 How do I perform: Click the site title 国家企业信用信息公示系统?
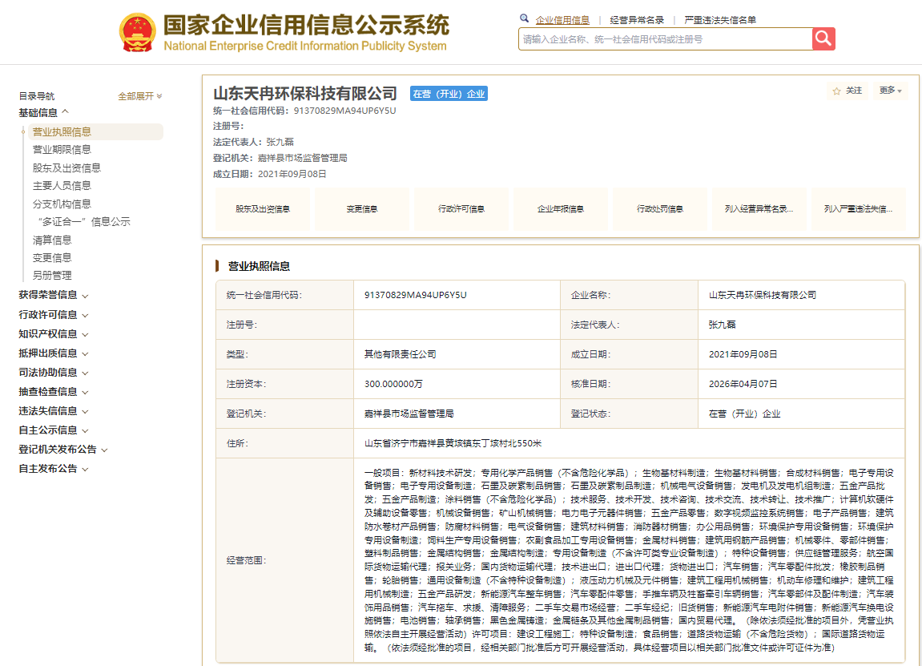coord(306,26)
